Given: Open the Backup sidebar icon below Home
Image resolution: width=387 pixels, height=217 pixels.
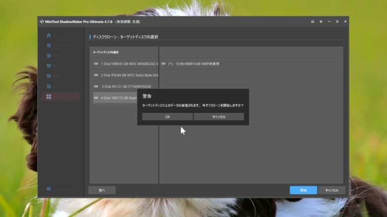Looking at the screenshot, I should point(49,45).
